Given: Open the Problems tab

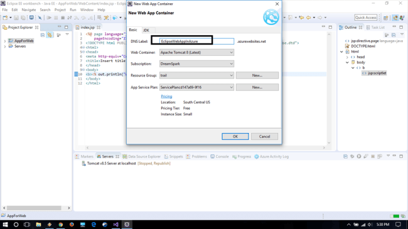Looking at the screenshot, I should tap(196, 156).
